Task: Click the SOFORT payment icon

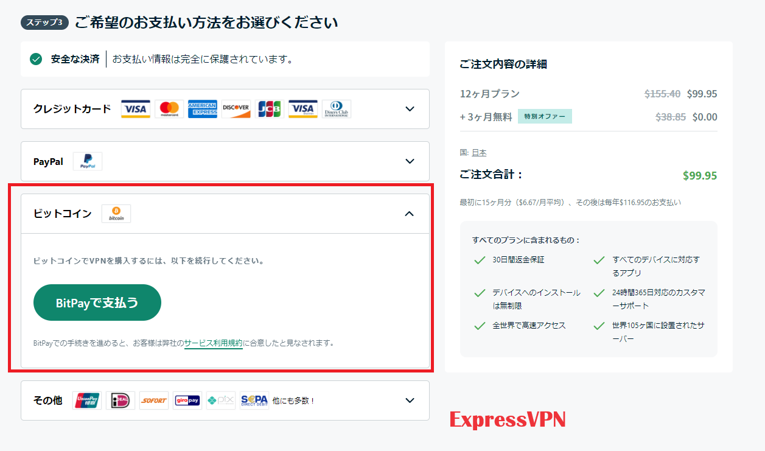Action: [154, 400]
